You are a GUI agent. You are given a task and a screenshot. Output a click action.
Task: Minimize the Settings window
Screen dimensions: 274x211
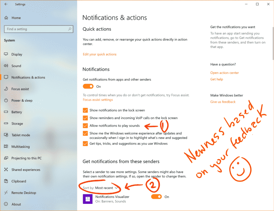coord(246,4)
